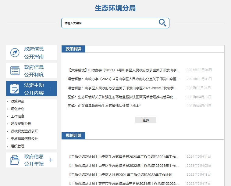
Task: Open 政府信息公开年报 menu item
Action: pos(31,160)
